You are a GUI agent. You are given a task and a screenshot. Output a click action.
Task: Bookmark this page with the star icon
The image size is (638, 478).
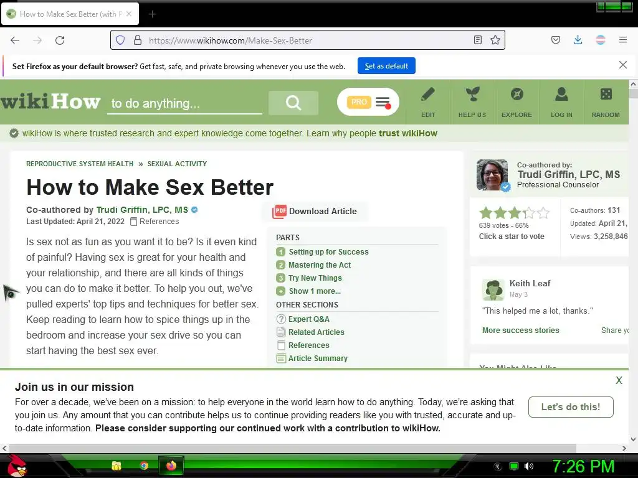click(495, 40)
